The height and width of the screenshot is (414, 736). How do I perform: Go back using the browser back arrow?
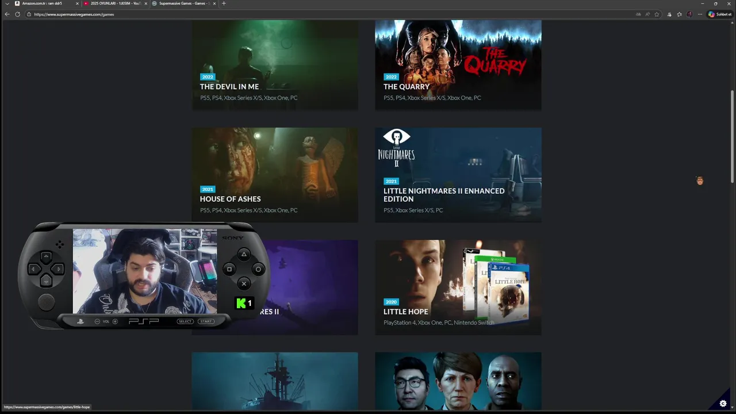pyautogui.click(x=7, y=14)
